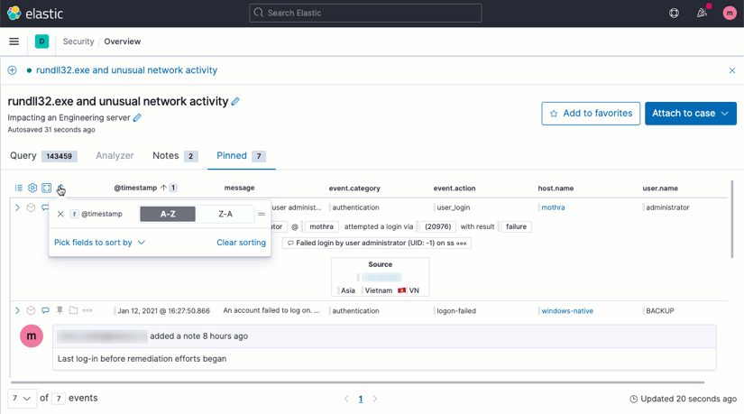This screenshot has width=744, height=414.
Task: Grab the @timestamp sort reorder handle
Action: click(x=262, y=214)
